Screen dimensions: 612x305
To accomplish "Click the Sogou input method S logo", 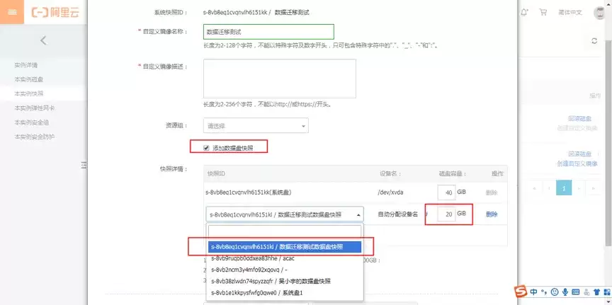I will tap(521, 292).
